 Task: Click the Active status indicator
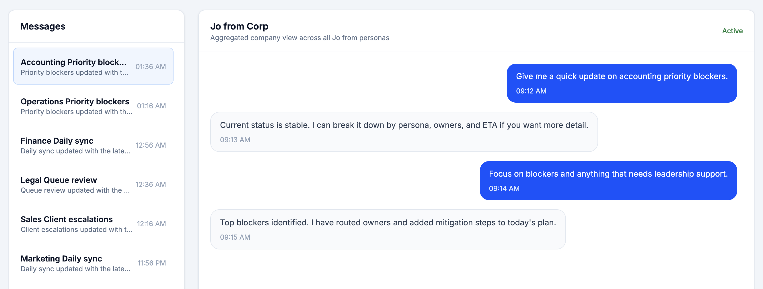coord(732,31)
